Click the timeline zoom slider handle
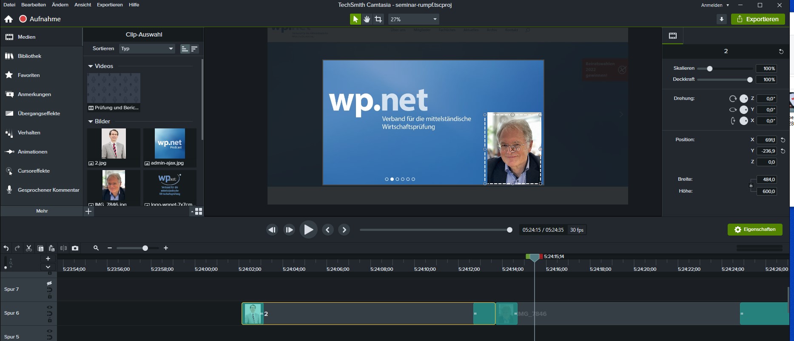Viewport: 794px width, 341px height. [145, 248]
